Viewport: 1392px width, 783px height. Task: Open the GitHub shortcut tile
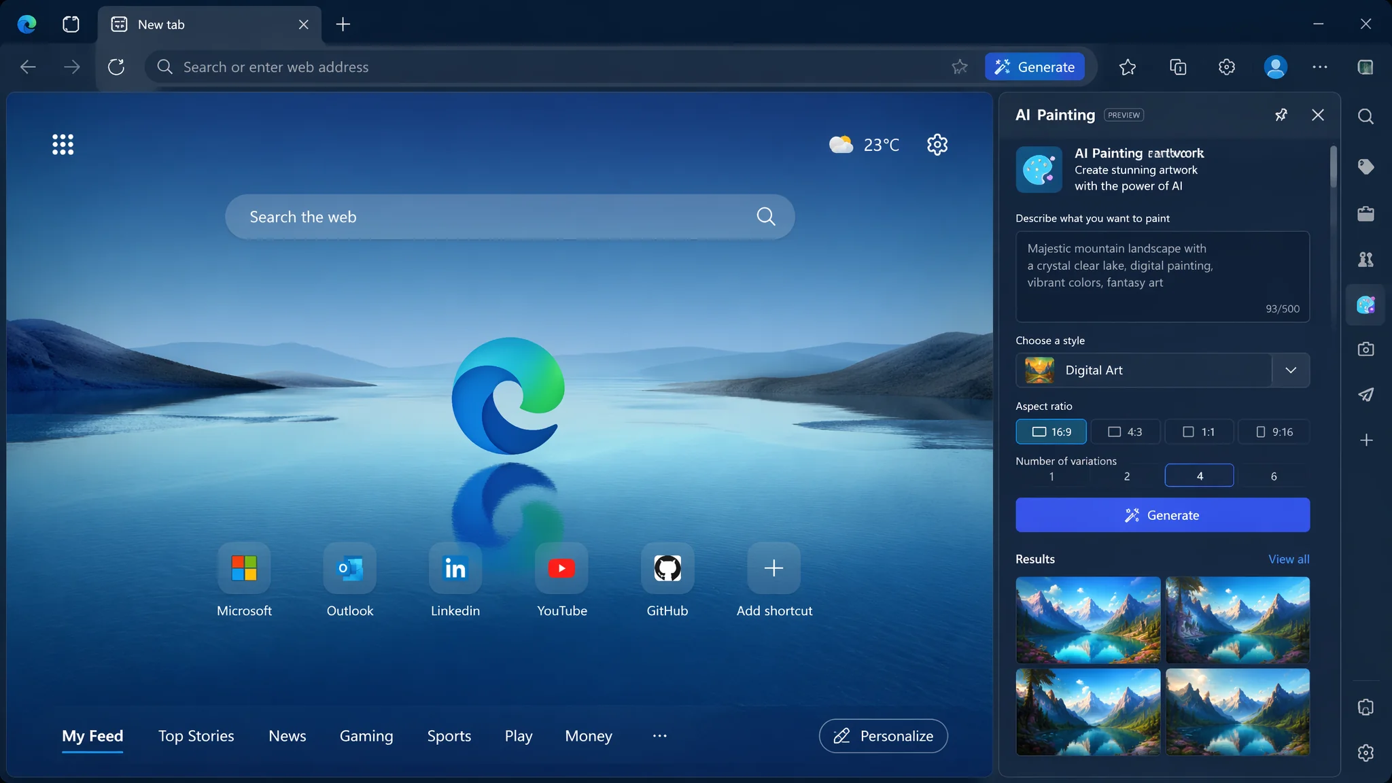click(667, 568)
